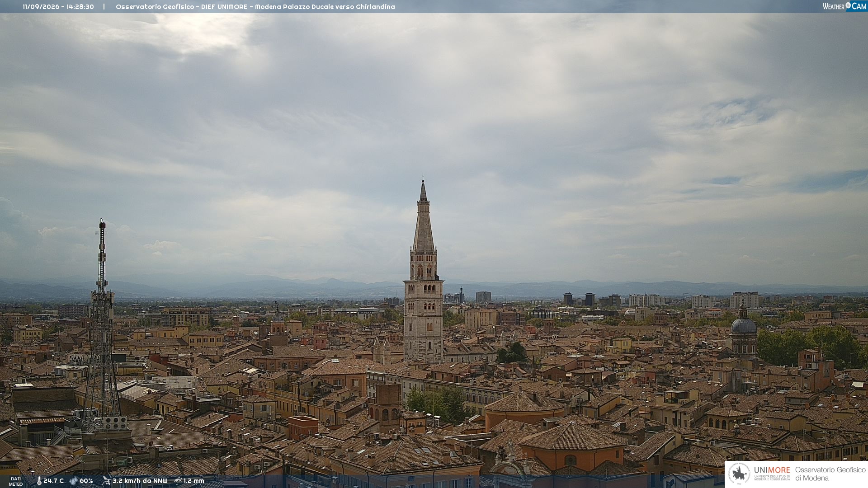Select the 24.7 C temperature reading

[54, 481]
